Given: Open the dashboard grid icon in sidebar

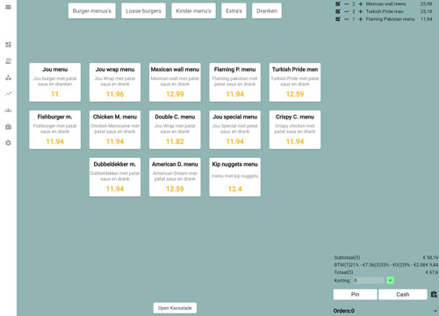Looking at the screenshot, I should pyautogui.click(x=8, y=45).
